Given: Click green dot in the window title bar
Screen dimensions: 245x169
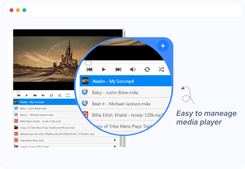Looking at the screenshot, I should pos(24,10).
